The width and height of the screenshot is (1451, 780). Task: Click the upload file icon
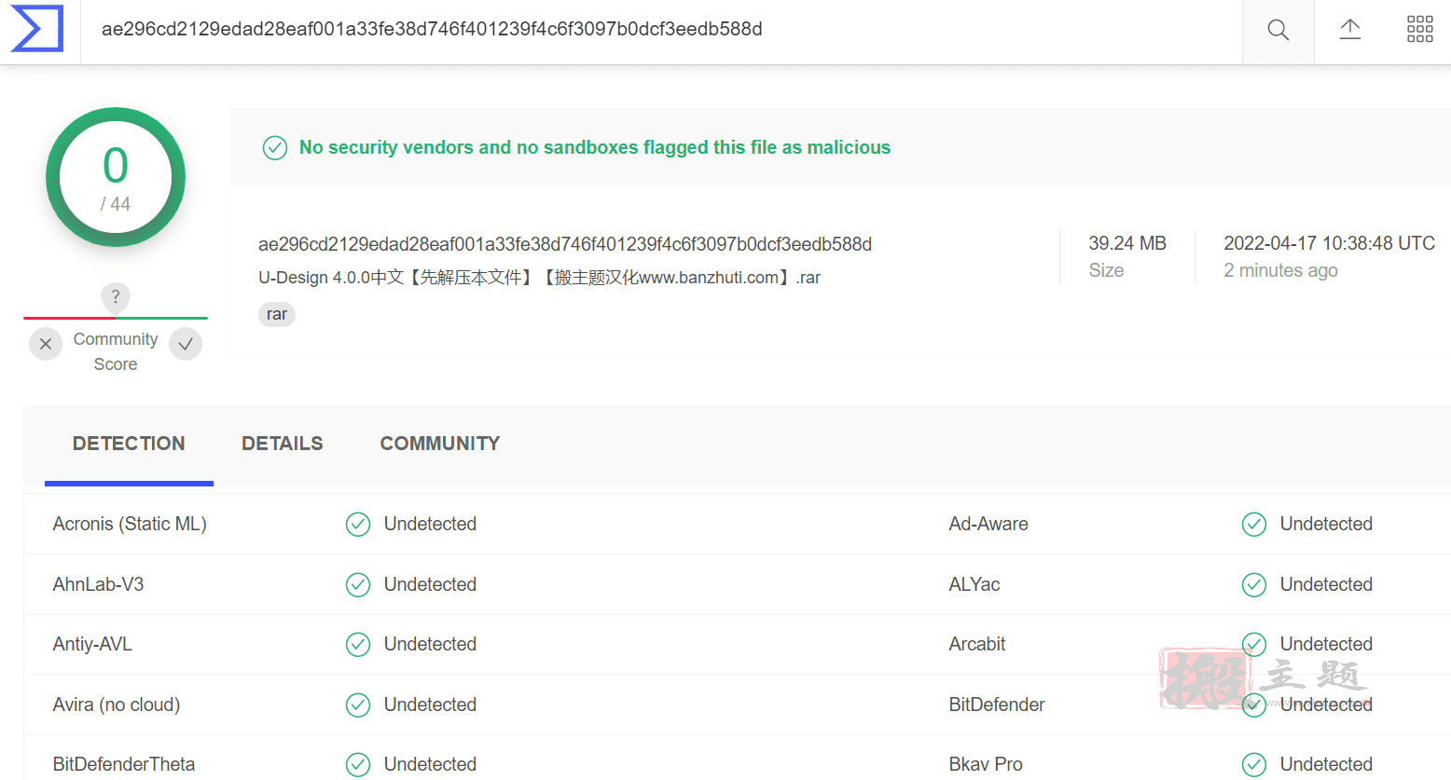pos(1349,29)
